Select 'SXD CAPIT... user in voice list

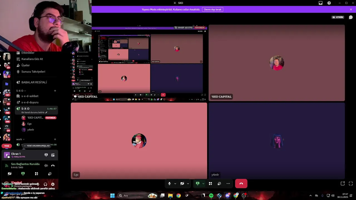35,118
